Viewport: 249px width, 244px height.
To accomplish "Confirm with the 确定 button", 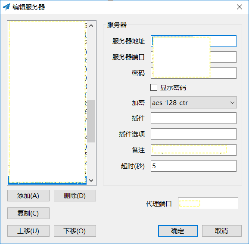I will (x=178, y=231).
